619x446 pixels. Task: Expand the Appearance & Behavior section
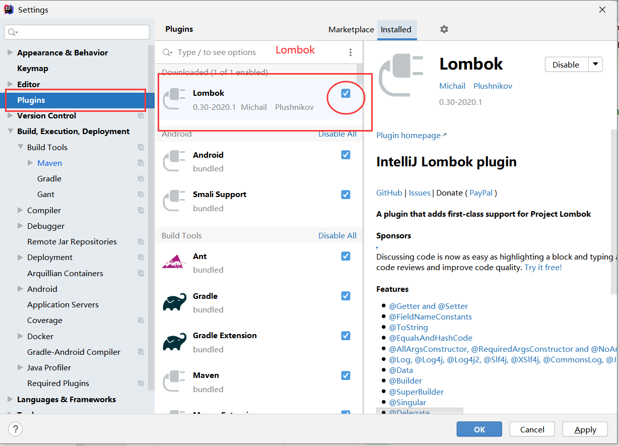point(10,53)
